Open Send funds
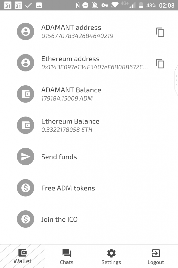This screenshot has width=178, height=268. 59,157
